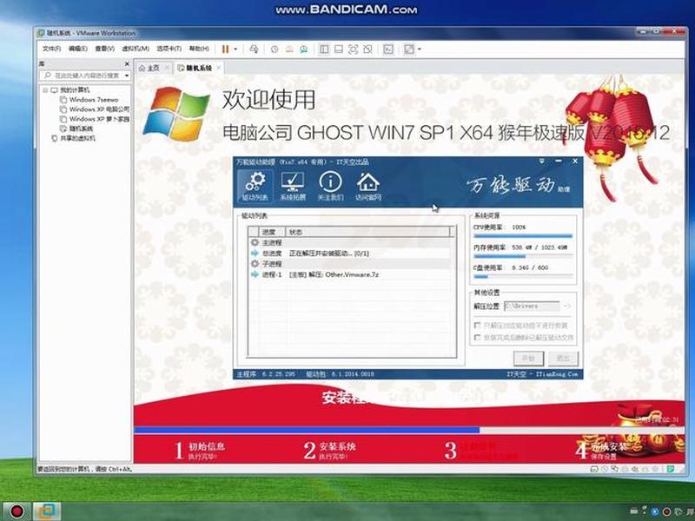Open the pause button dropdown arrow
The width and height of the screenshot is (695, 521).
click(235, 49)
